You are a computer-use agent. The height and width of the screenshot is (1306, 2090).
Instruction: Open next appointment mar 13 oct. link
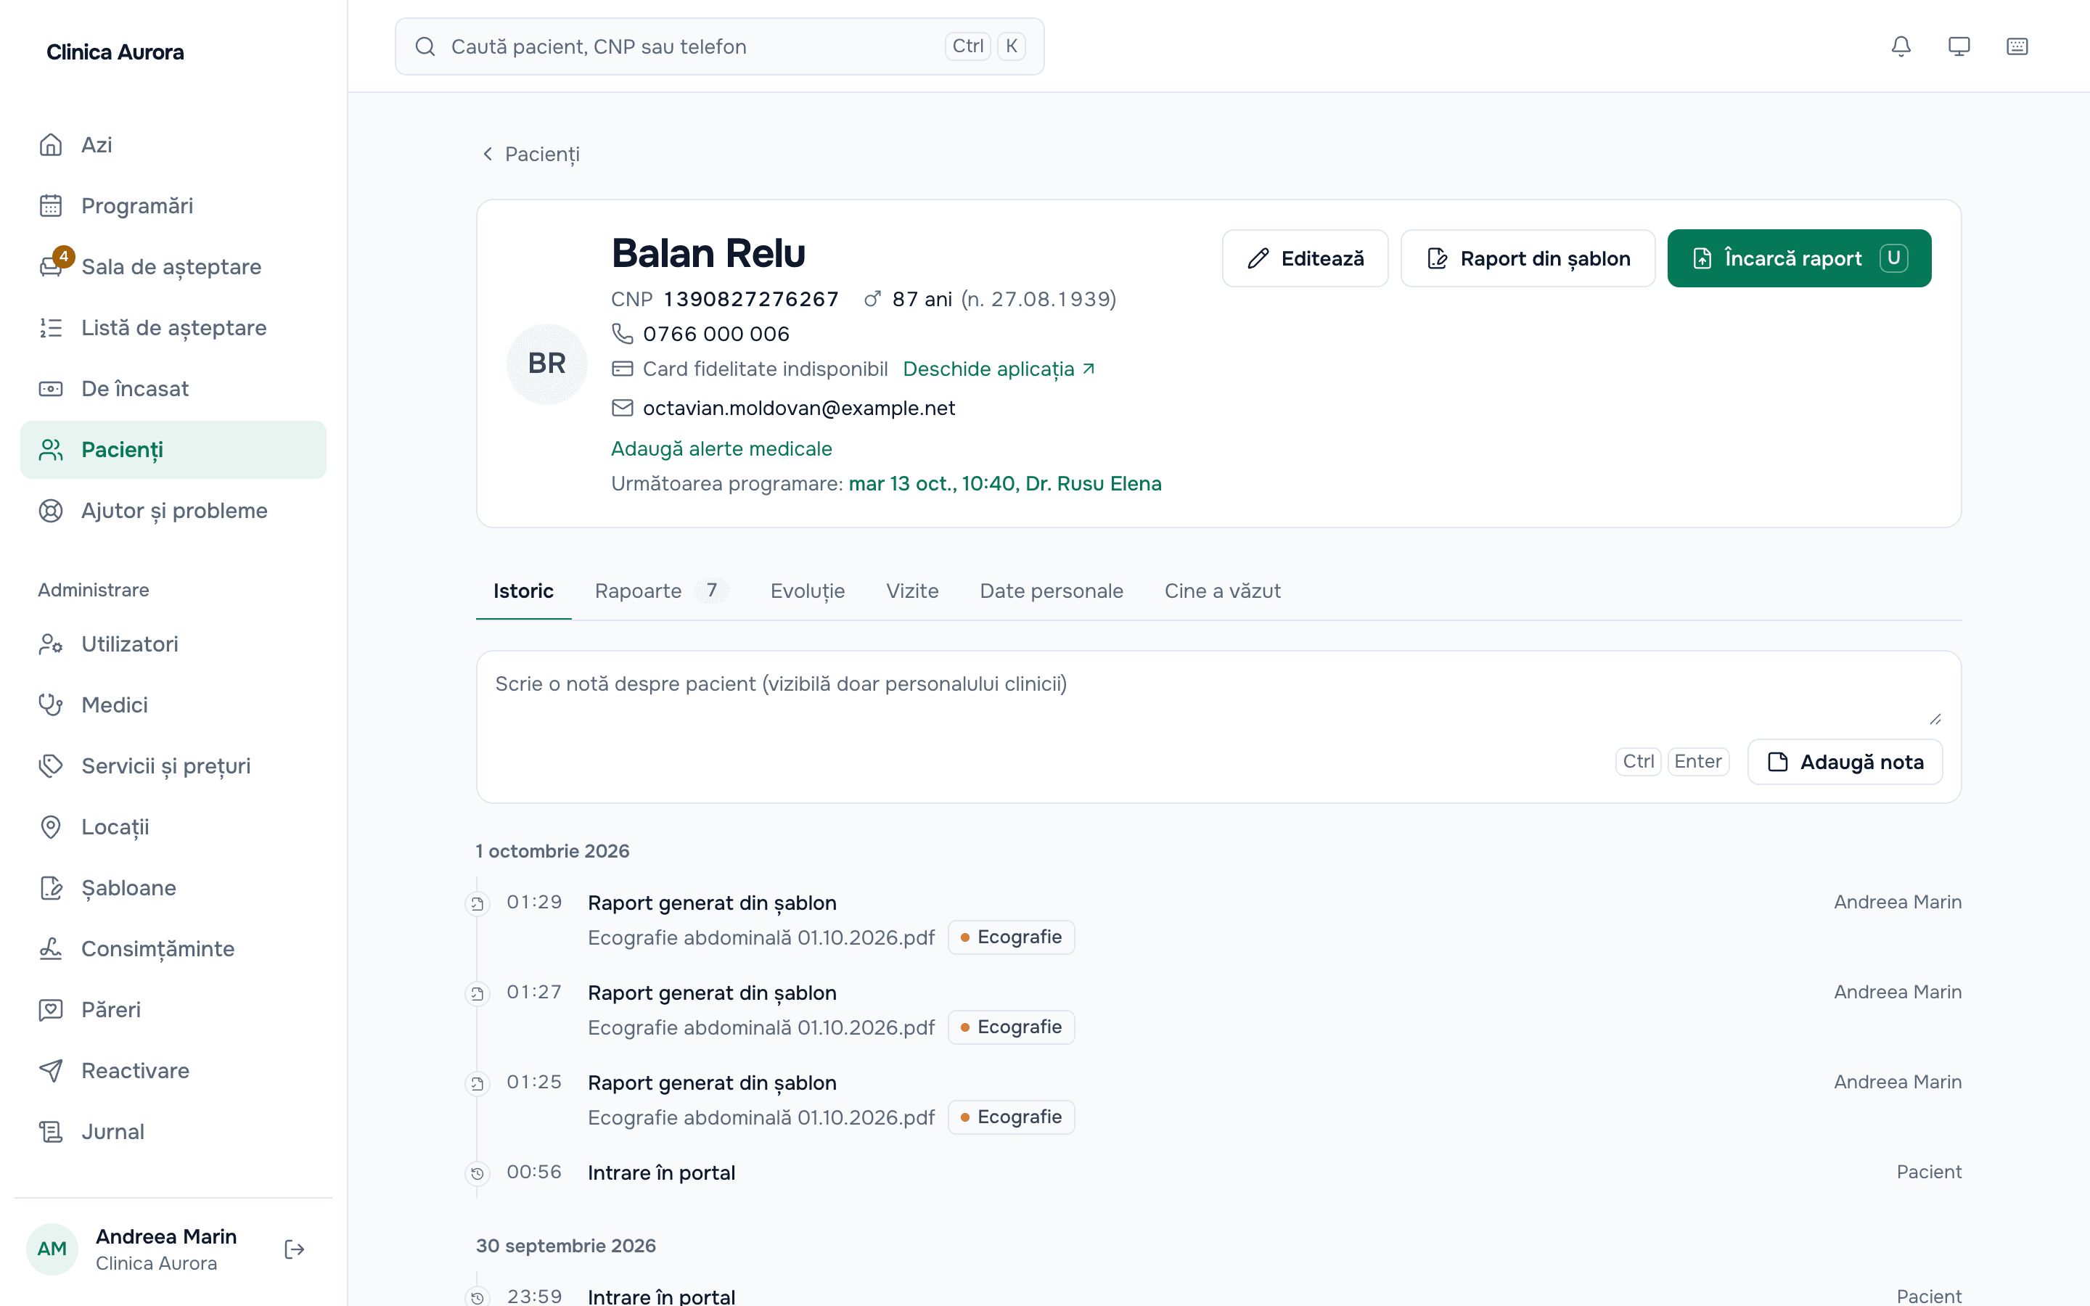tap(1004, 484)
